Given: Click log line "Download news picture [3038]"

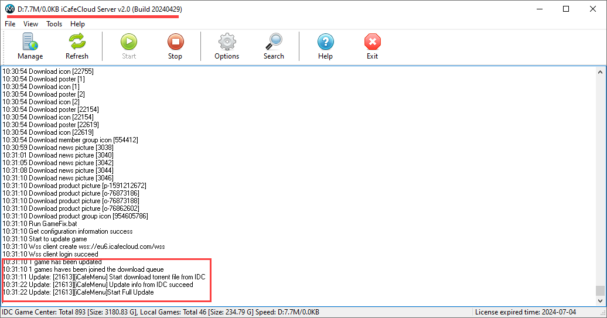Looking at the screenshot, I should pos(58,148).
